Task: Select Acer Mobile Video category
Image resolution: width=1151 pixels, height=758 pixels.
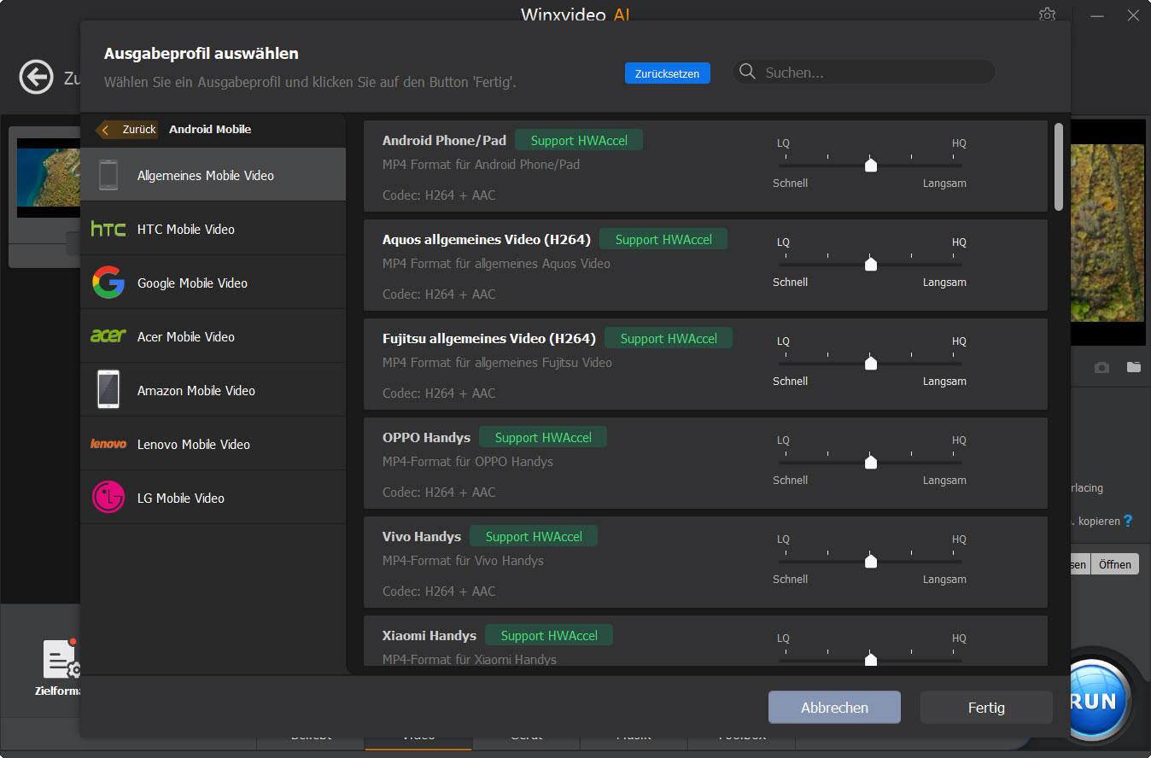Action: pos(213,336)
